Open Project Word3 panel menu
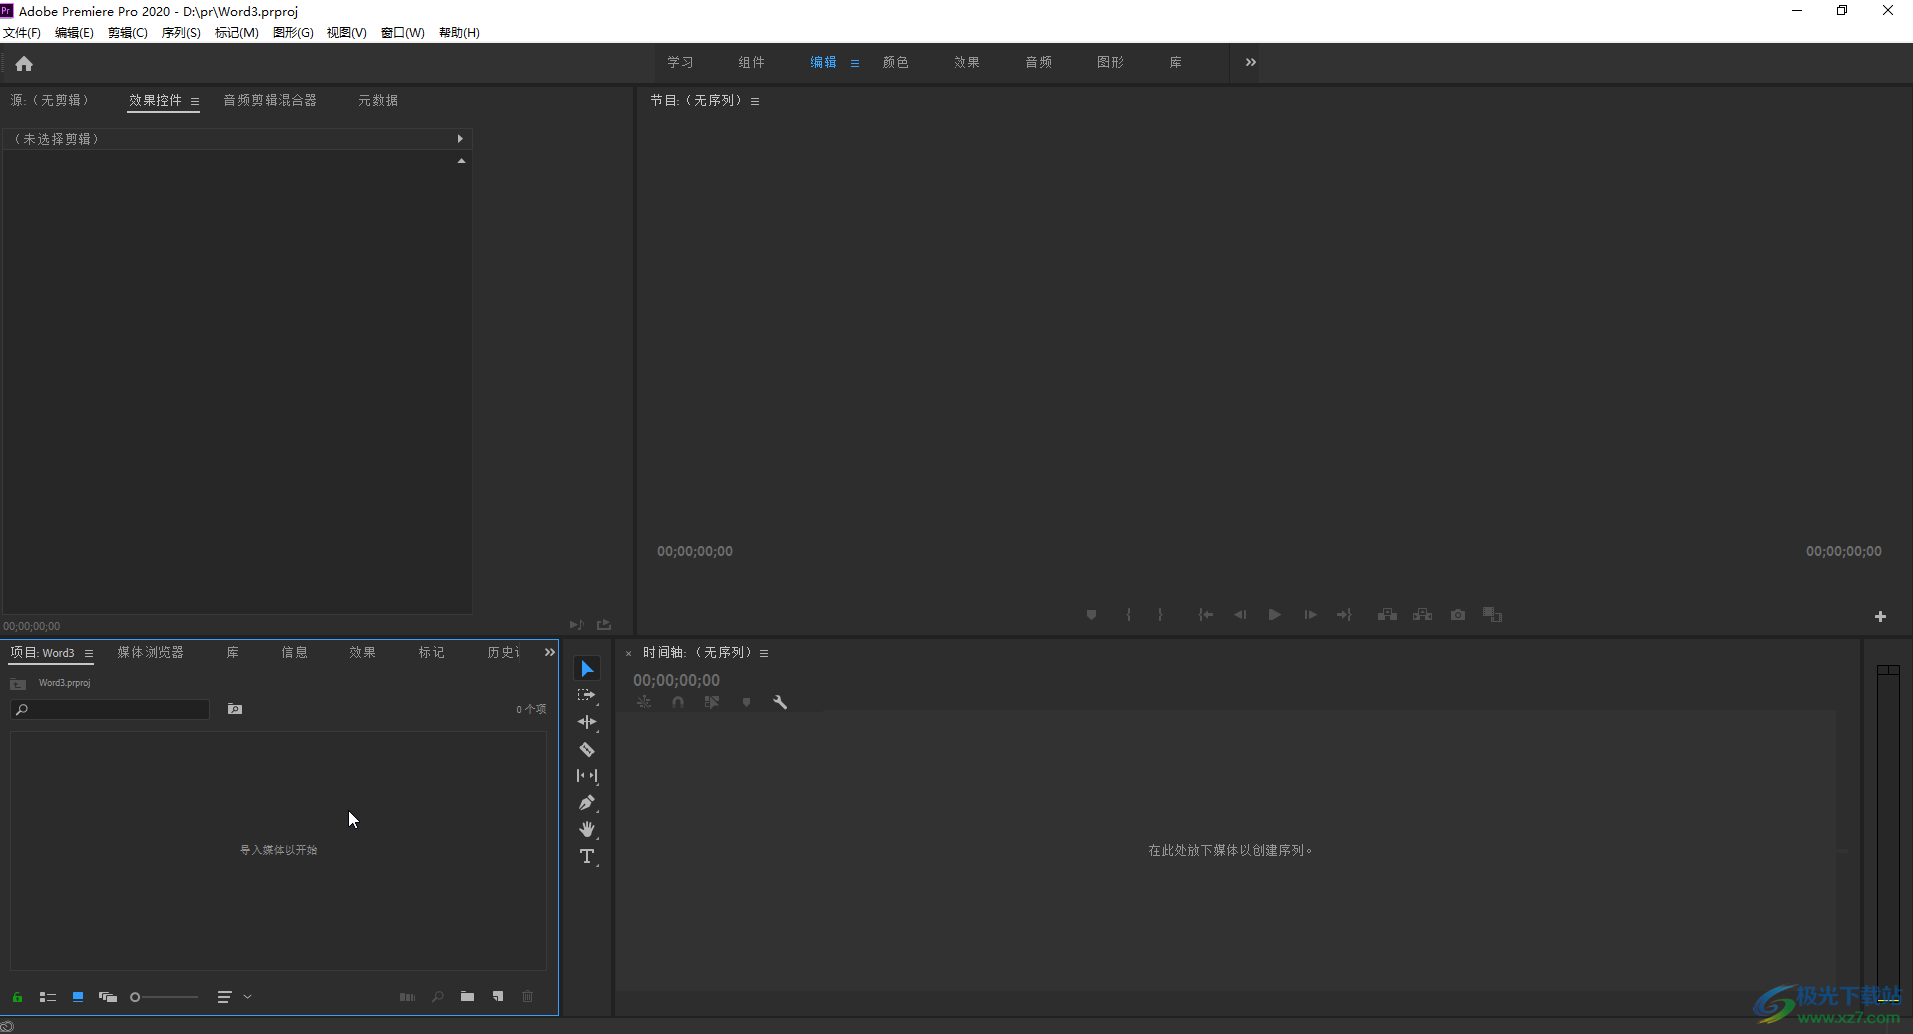 click(x=89, y=653)
